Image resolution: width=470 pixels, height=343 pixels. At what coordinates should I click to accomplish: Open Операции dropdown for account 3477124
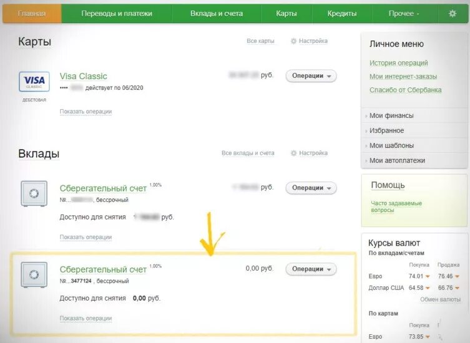pyautogui.click(x=311, y=269)
